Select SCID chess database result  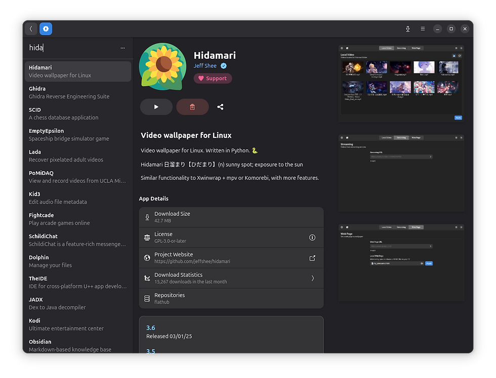pos(78,114)
